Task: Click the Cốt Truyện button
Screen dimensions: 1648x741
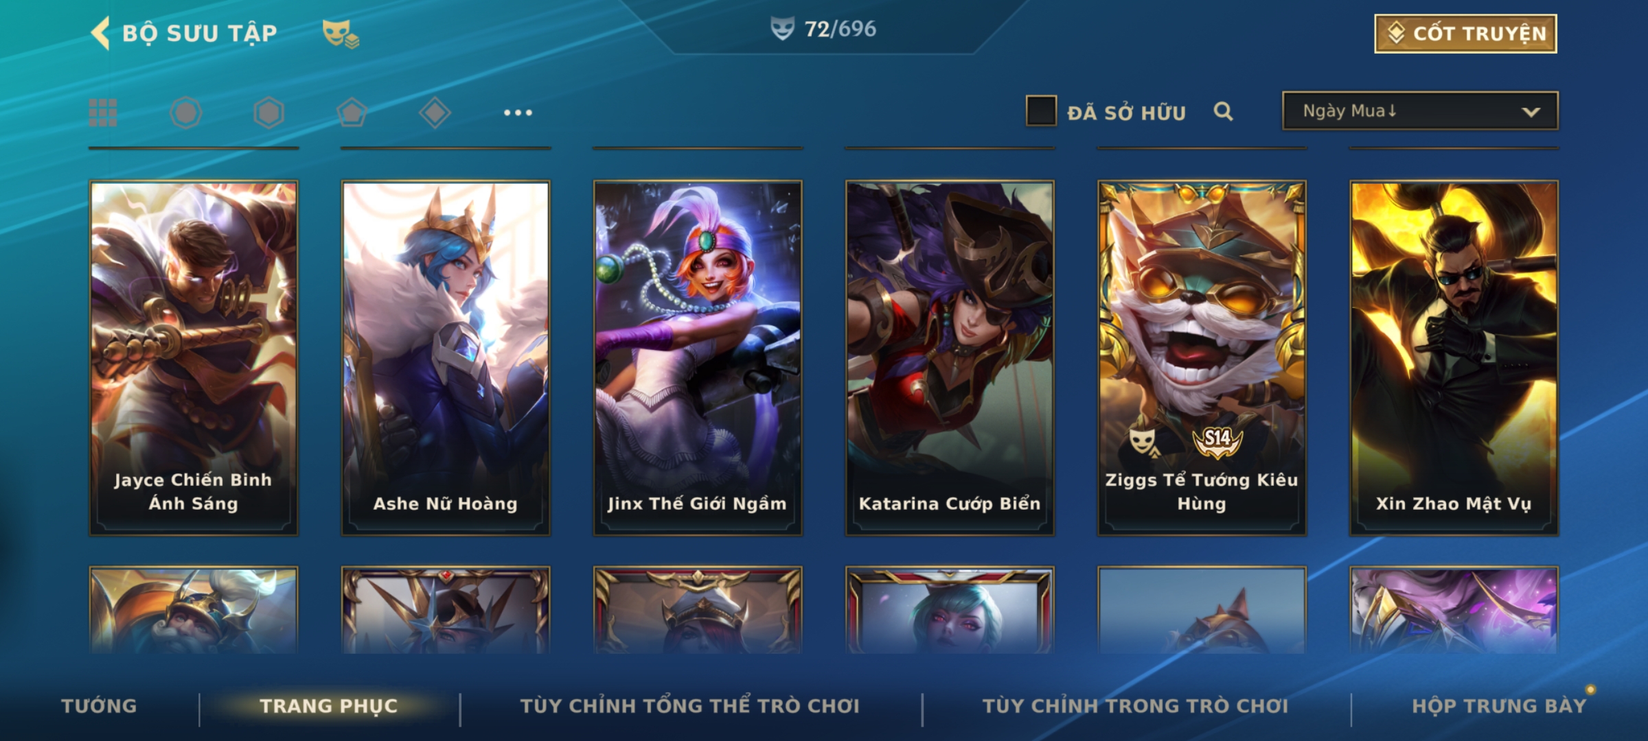Action: click(1465, 34)
